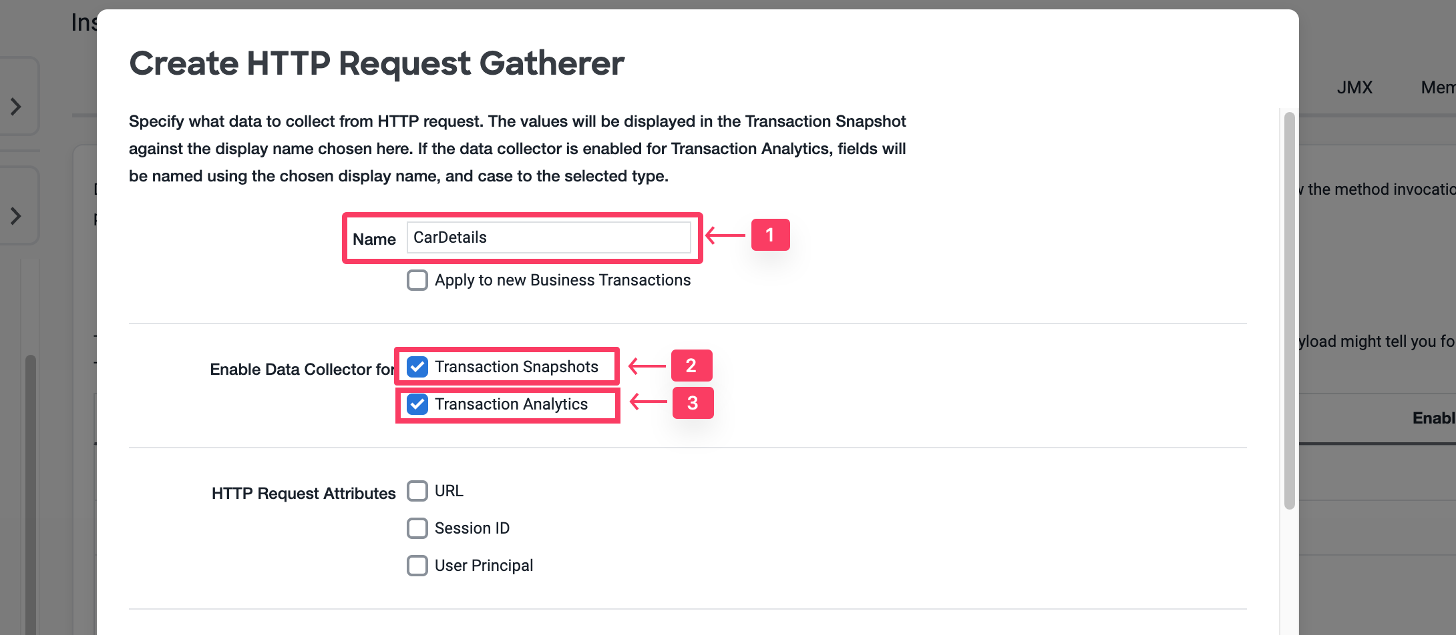
Task: Switch to the JMX tab
Action: [1354, 87]
